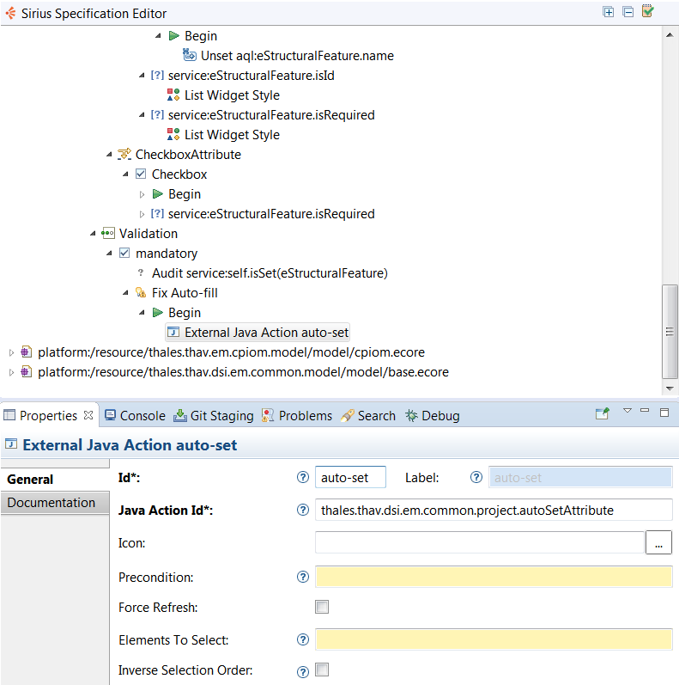679x685 pixels.
Task: Collapse the Validation tree node
Action: point(93,233)
